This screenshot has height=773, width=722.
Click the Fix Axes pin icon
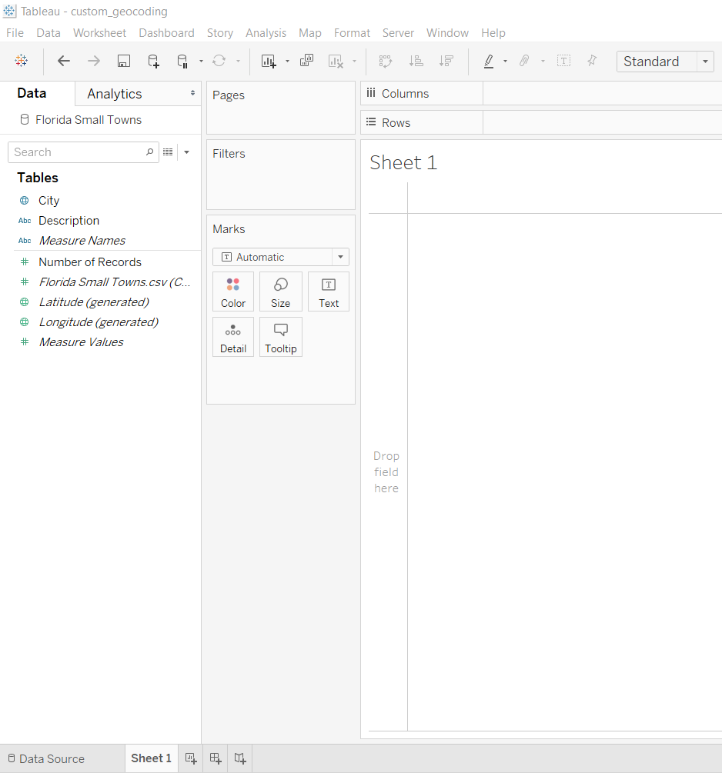point(592,61)
